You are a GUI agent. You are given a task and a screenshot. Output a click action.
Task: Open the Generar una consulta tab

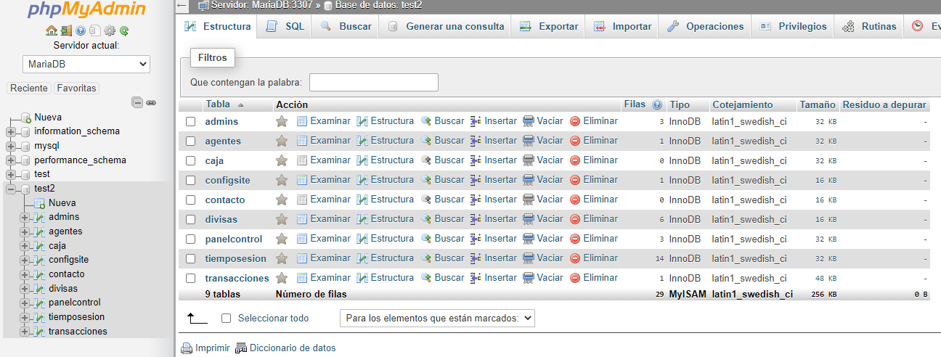tap(446, 26)
